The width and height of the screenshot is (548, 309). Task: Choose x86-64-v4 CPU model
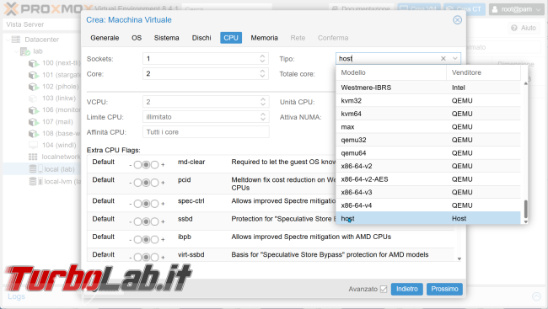(428, 205)
